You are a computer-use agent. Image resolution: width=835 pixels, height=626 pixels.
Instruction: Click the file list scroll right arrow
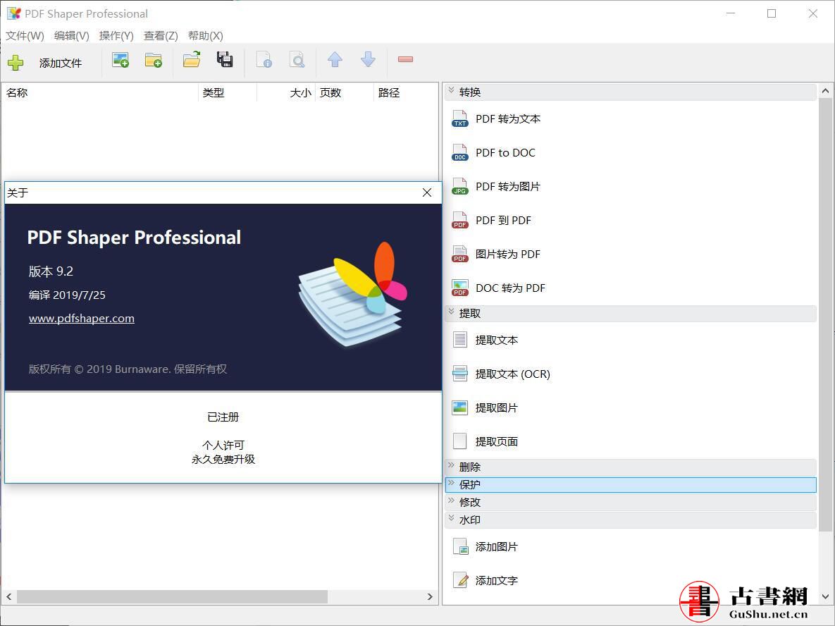[x=431, y=596]
